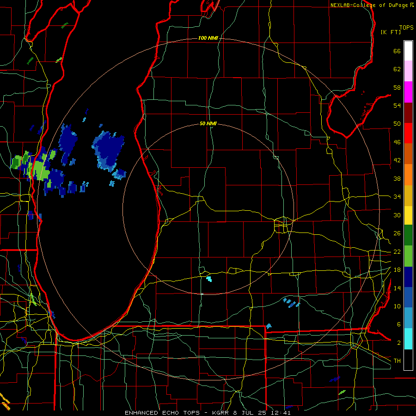416x416 pixels.
Task: Click the gold 34 kft legend swatch
Action: (x=408, y=195)
